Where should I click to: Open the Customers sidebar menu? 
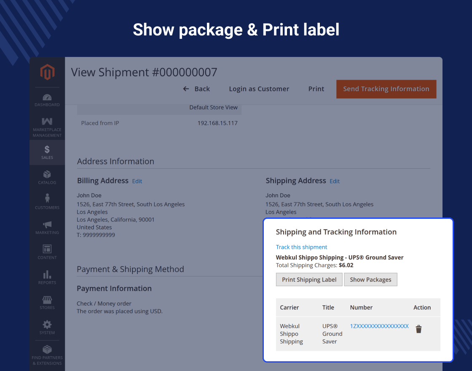47,202
